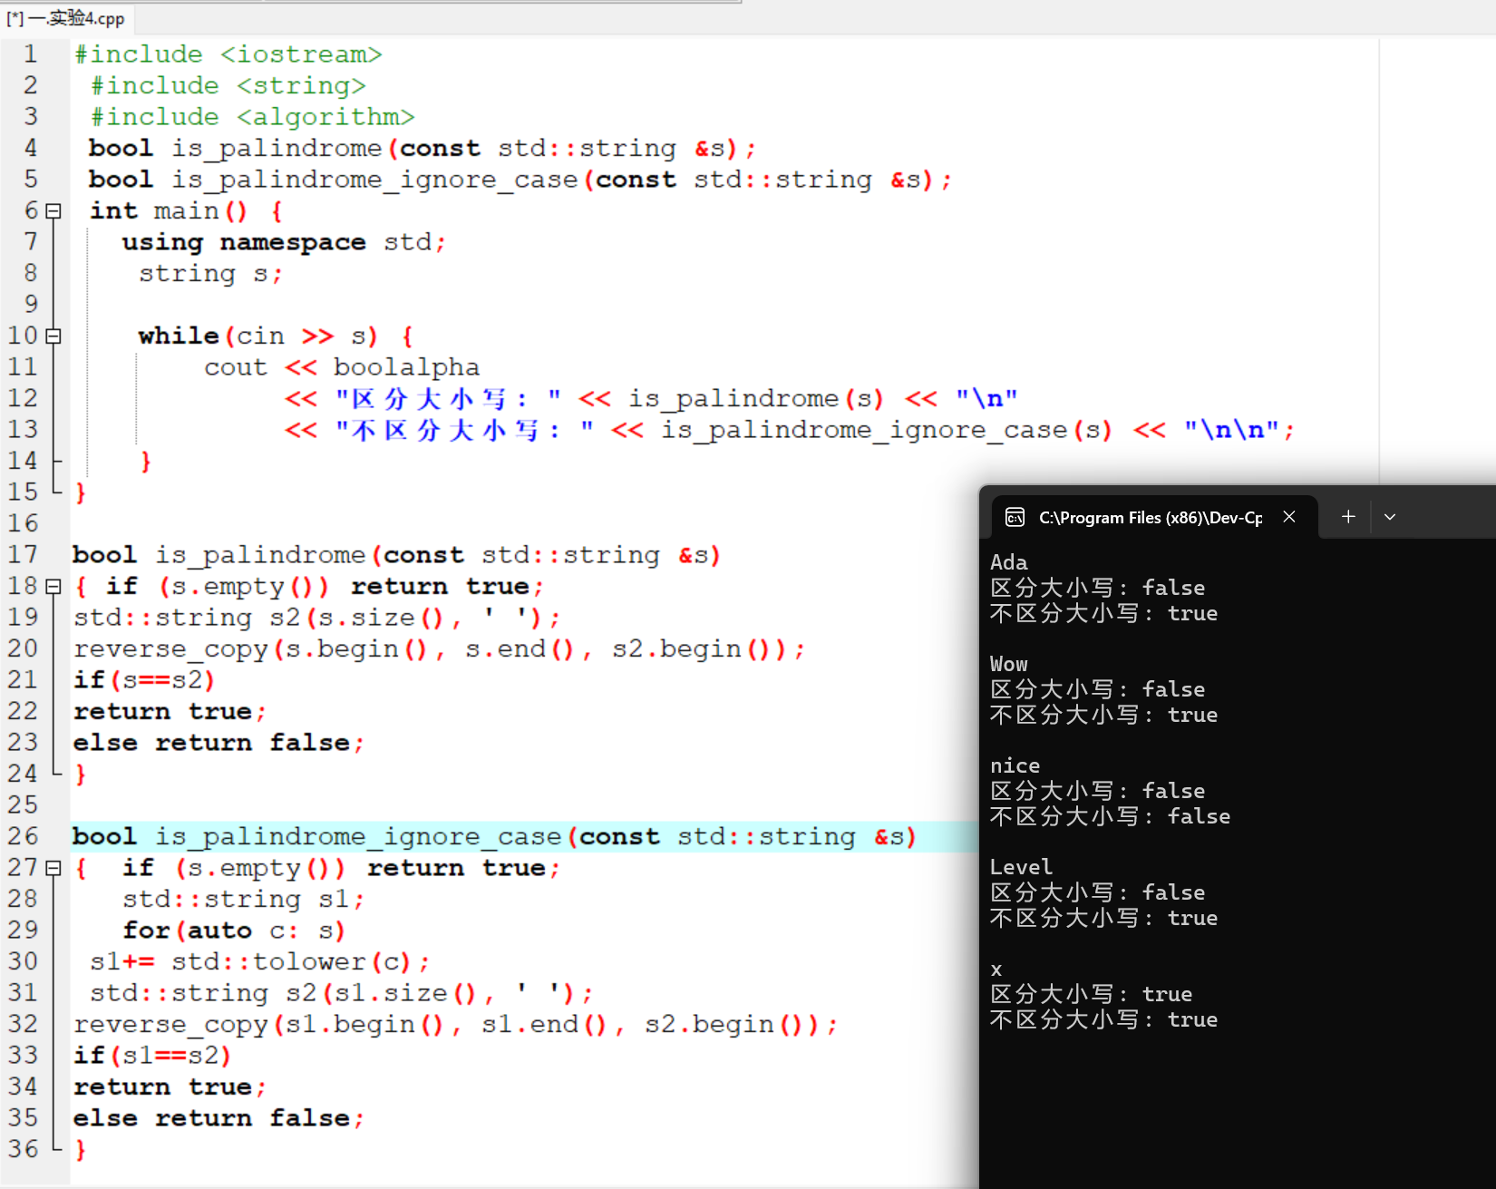Click 'std::string s1;' on line 28
Screen dimensions: 1496x1189
(x=244, y=900)
